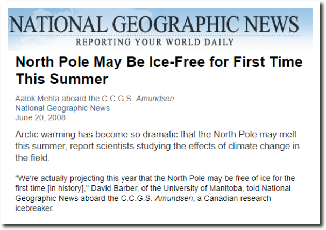Click the author name Aalok Mehta
This screenshot has width=326, height=230.
(x=37, y=99)
